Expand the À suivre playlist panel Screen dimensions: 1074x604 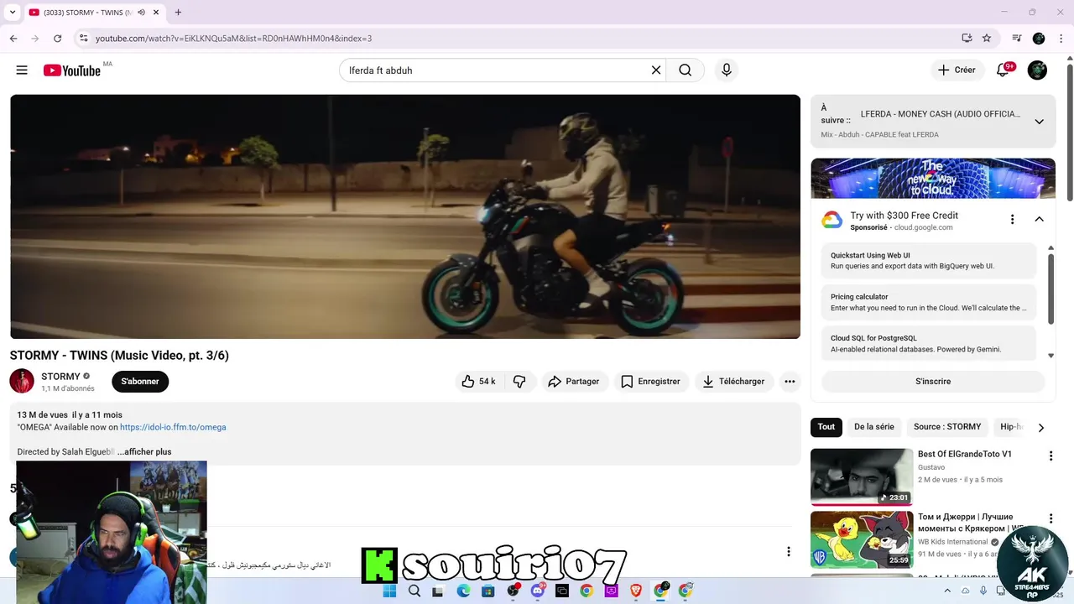point(1039,122)
